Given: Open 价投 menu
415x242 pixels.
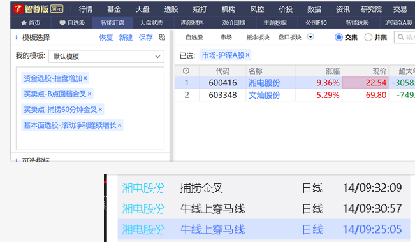Looking at the screenshot, I should click(286, 10).
